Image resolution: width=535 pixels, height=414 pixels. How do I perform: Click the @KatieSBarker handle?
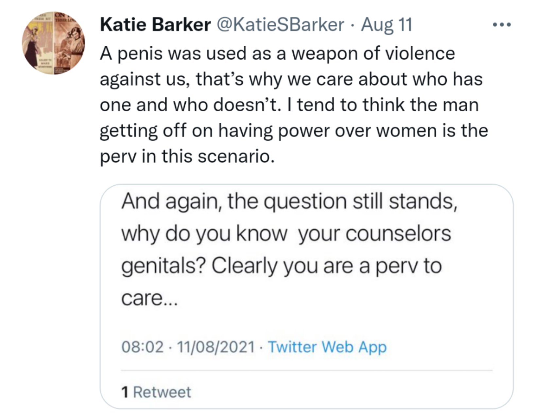point(280,24)
